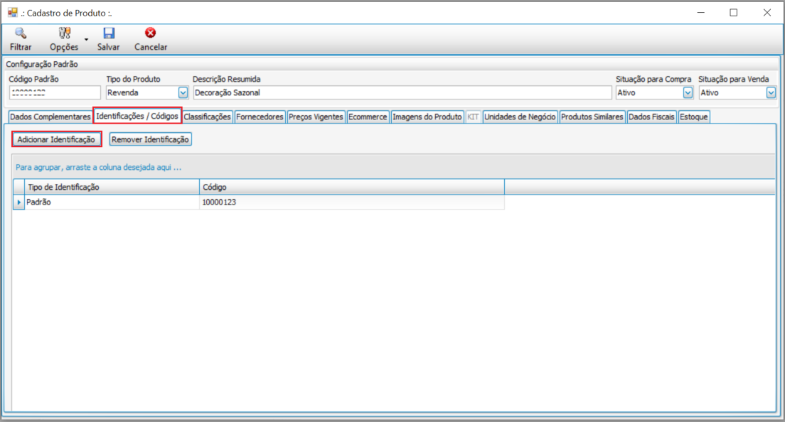Open Situação para Venda dropdown
This screenshot has width=785, height=422.
pyautogui.click(x=771, y=92)
